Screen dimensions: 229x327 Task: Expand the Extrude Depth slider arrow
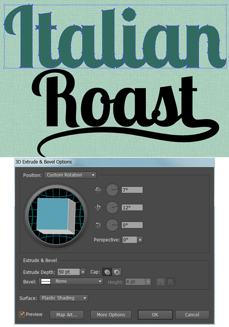83,272
